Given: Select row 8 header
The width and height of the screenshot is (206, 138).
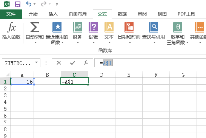Looking at the screenshot, I should tap(5, 129).
